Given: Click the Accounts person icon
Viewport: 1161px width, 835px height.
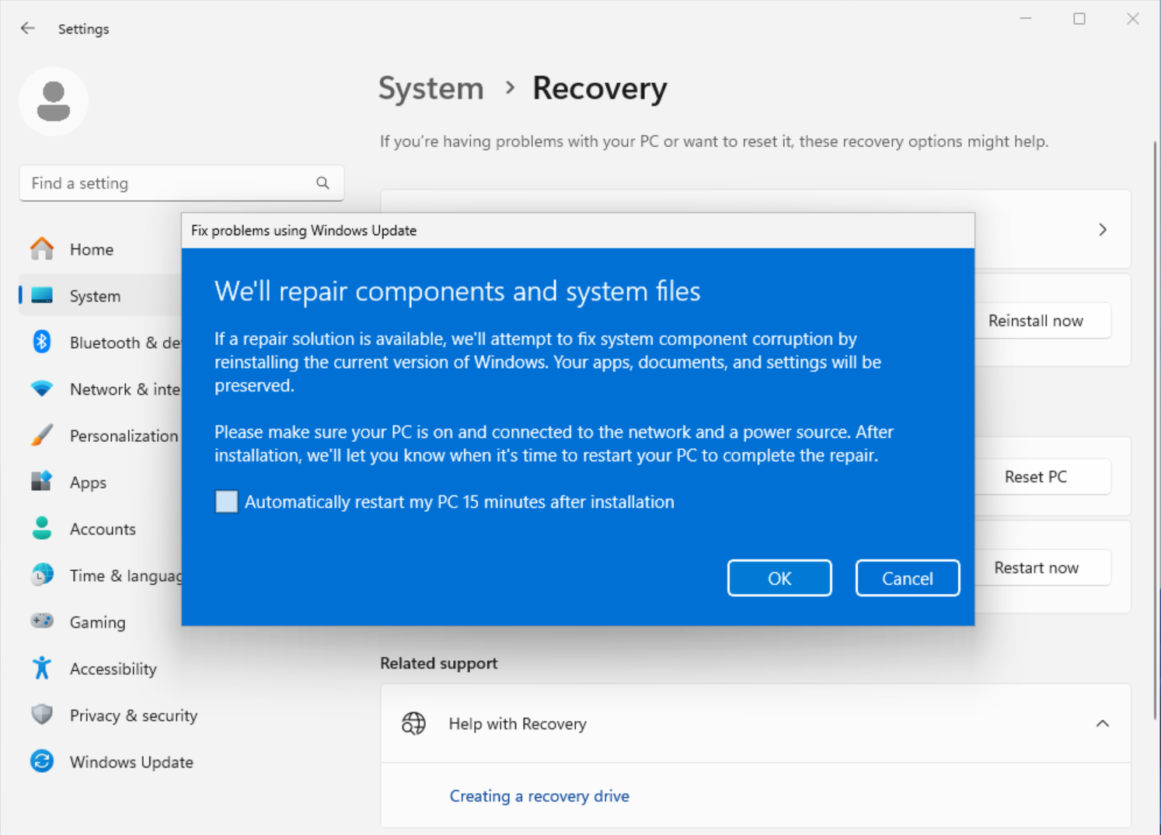Looking at the screenshot, I should click(42, 529).
